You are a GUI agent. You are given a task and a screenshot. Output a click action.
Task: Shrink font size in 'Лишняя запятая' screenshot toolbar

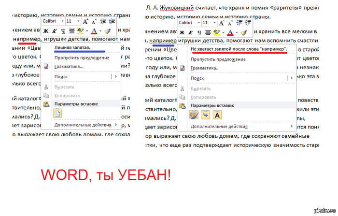[94, 21]
